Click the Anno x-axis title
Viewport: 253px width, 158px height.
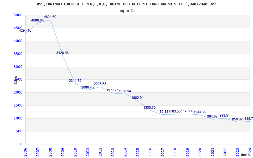[x=245, y=155]
